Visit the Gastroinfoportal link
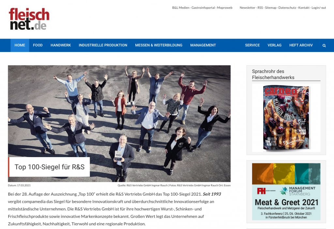 pyautogui.click(x=203, y=8)
